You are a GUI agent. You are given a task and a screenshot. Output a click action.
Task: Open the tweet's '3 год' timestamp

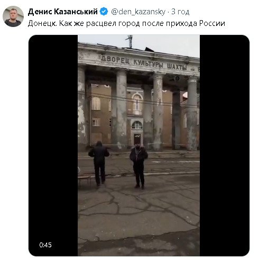[x=180, y=12]
